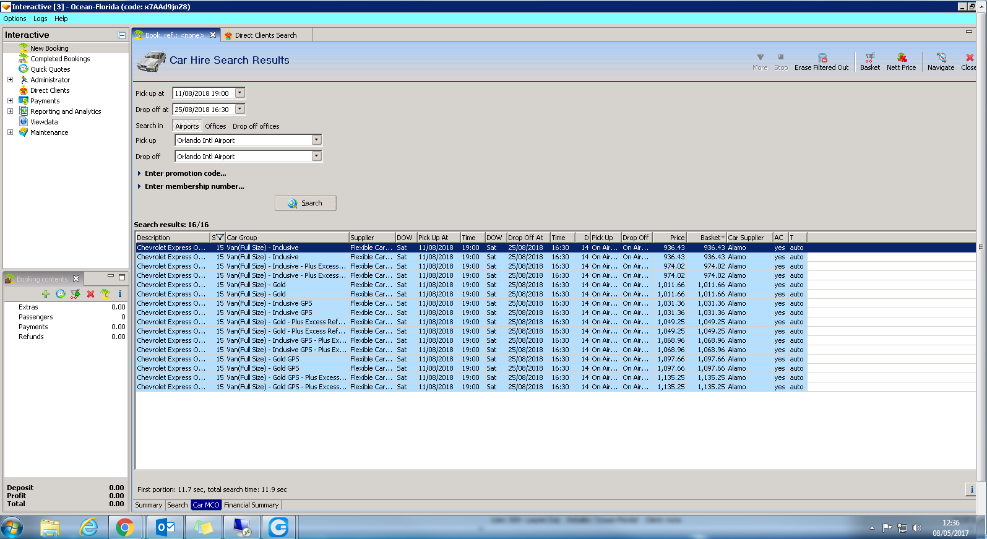The image size is (987, 539).
Task: Open New Booking in the navigation tree
Action: coord(50,48)
